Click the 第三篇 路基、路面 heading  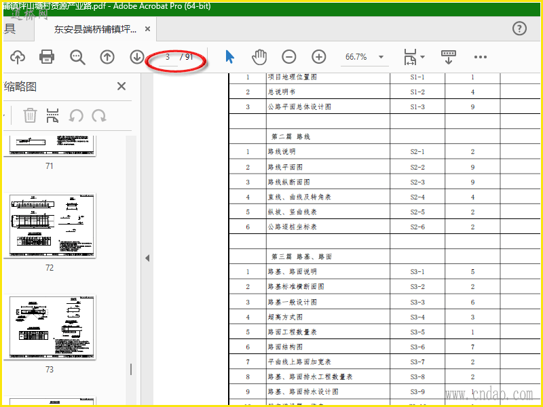(301, 256)
